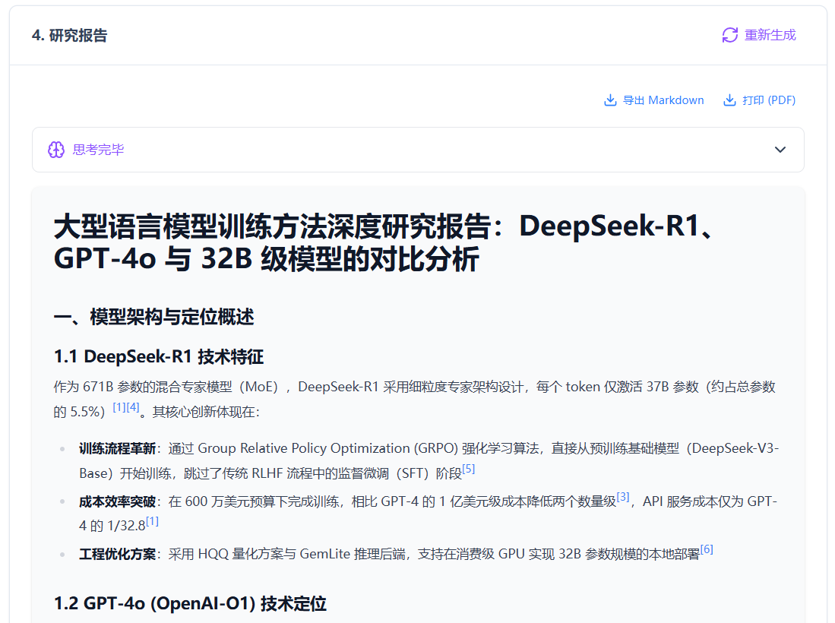Expand the 思考完毕 panel with chevron
Image resolution: width=835 pixels, height=623 pixels.
(x=780, y=150)
